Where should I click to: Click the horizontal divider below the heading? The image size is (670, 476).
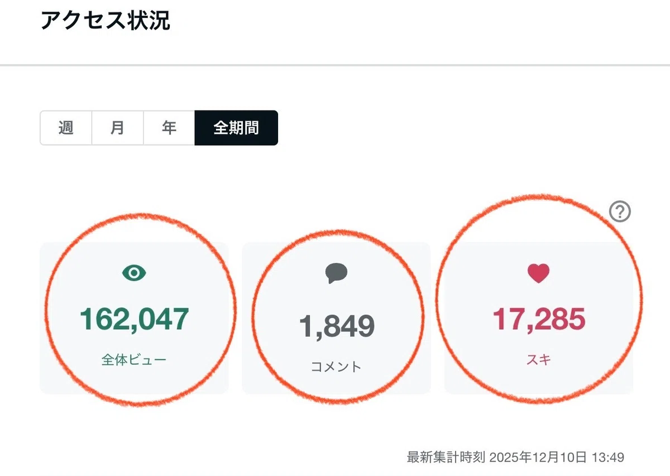[x=335, y=65]
